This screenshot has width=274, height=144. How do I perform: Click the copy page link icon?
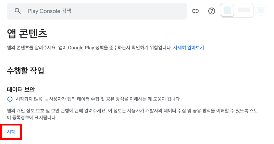coord(195,11)
